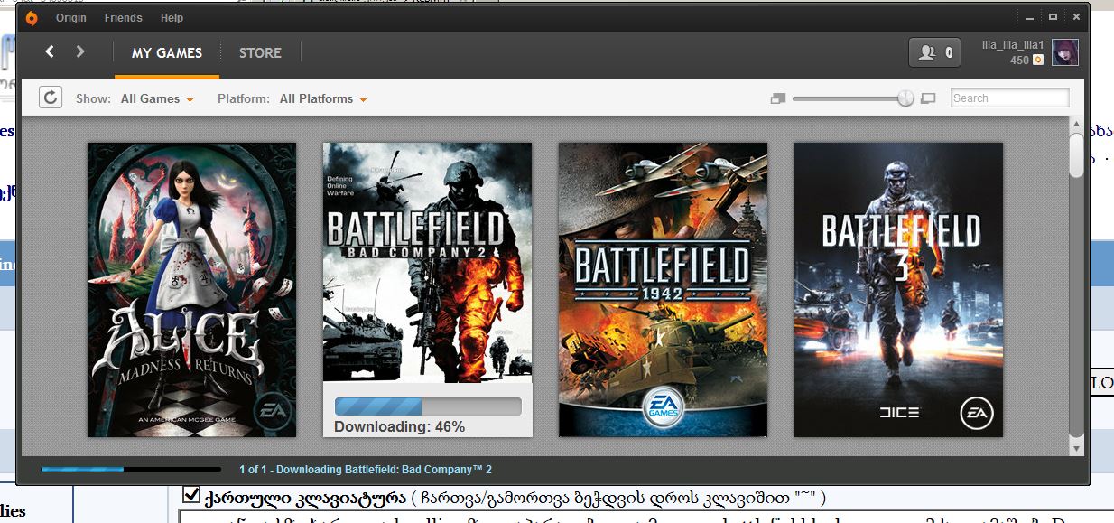Click the thumbnail size slider handle
Screen dimensions: 1114x523
(905, 98)
